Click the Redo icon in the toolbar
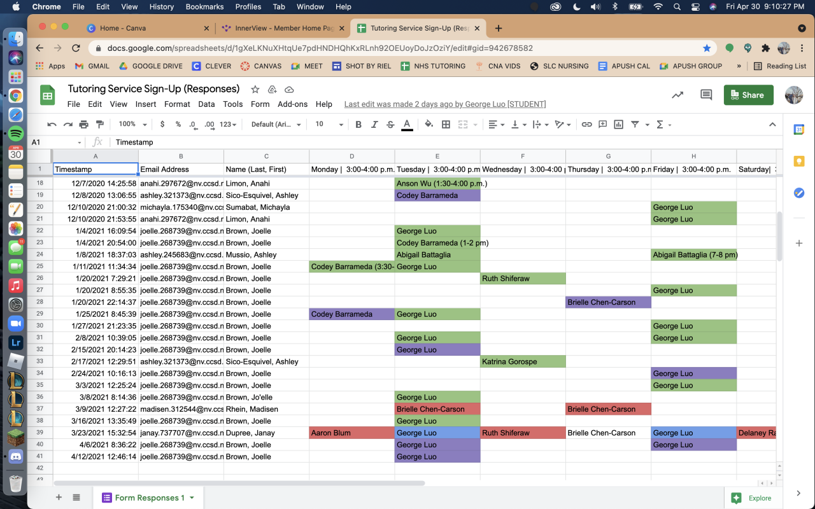The image size is (815, 509). pos(67,124)
